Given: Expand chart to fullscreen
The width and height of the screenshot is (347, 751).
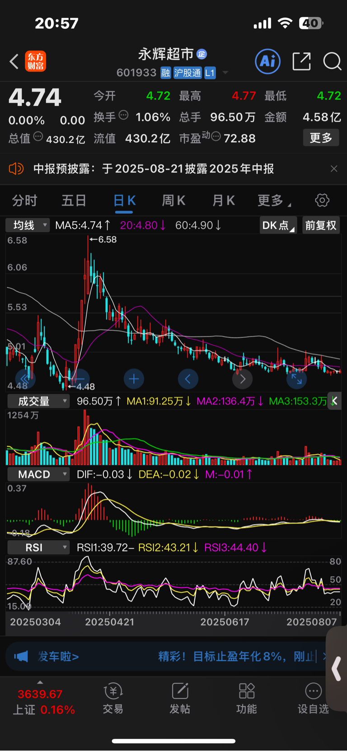Looking at the screenshot, I should (296, 379).
